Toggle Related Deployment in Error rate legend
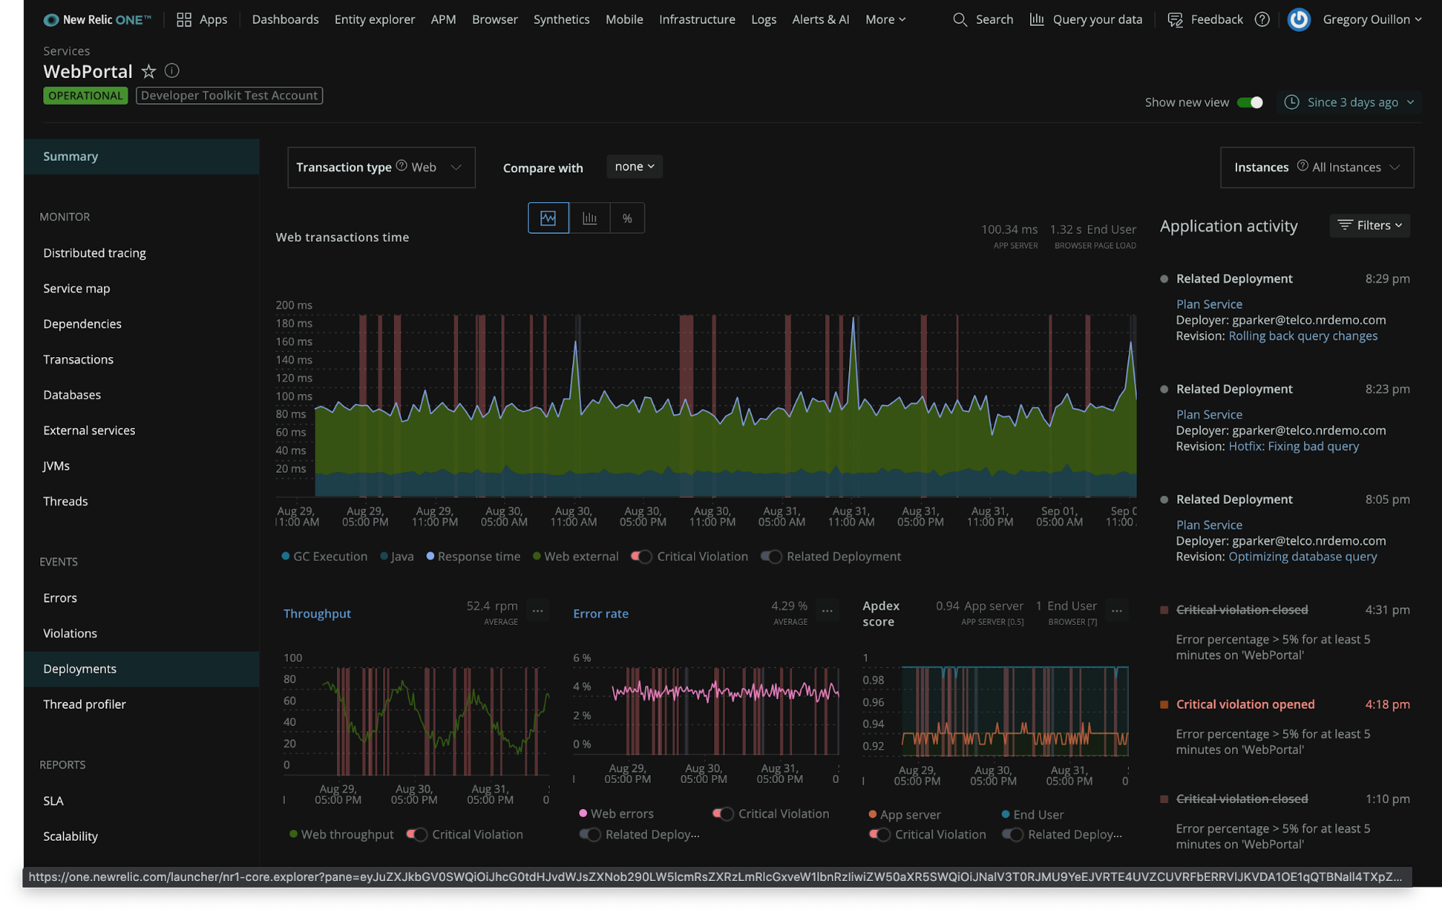Image resolution: width=1442 pixels, height=915 pixels. click(590, 835)
